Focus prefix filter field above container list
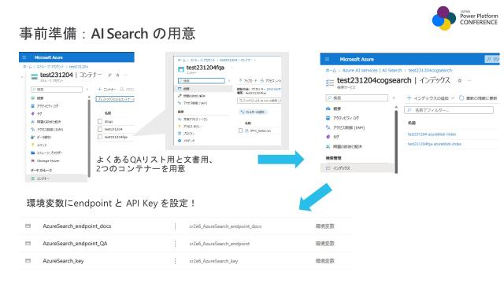The width and height of the screenshot is (504, 283). (x=115, y=99)
